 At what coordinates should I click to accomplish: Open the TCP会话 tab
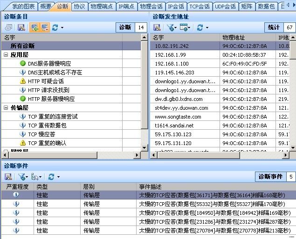coord(200,7)
